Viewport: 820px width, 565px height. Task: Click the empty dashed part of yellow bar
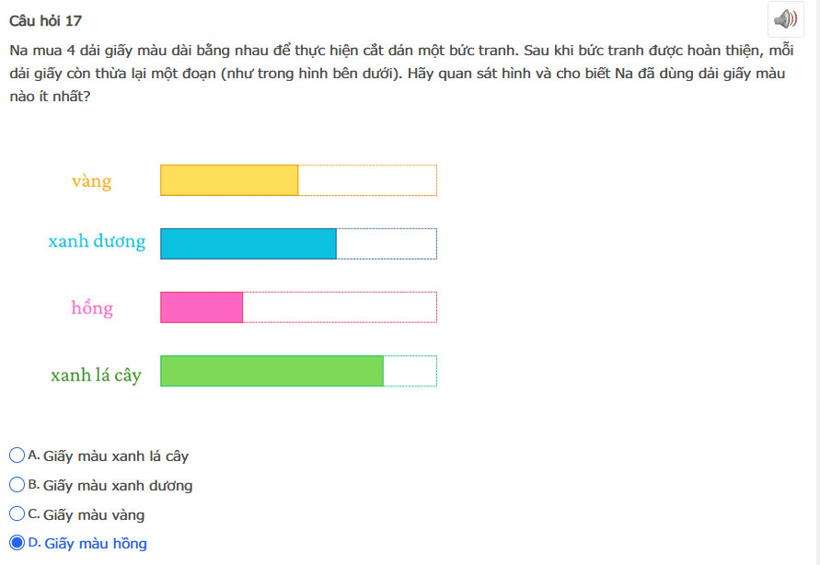(367, 180)
